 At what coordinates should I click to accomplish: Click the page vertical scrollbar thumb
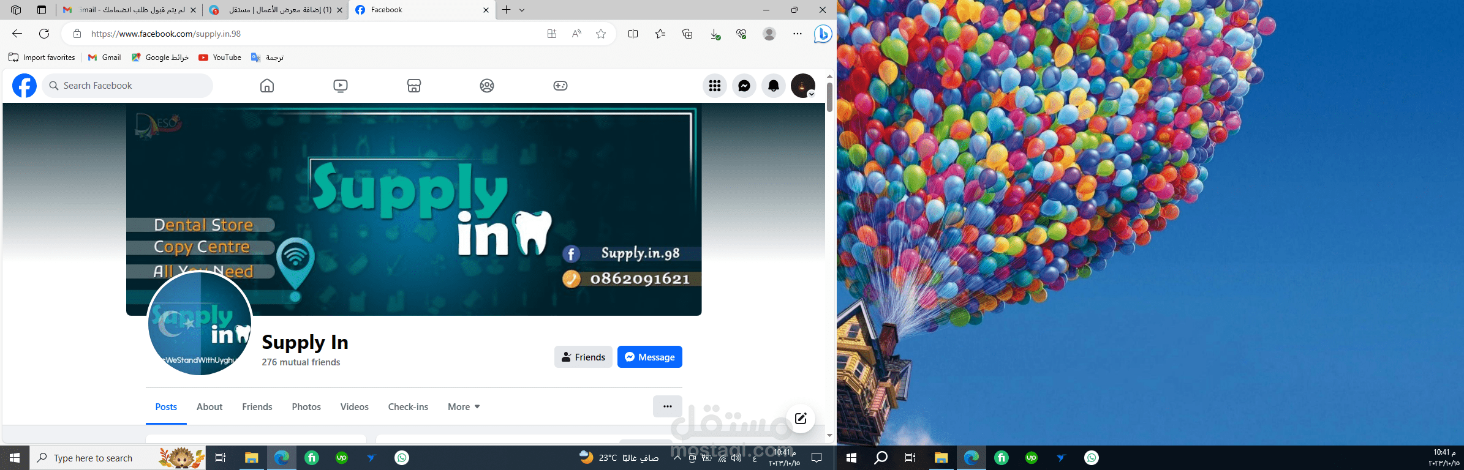[x=829, y=97]
